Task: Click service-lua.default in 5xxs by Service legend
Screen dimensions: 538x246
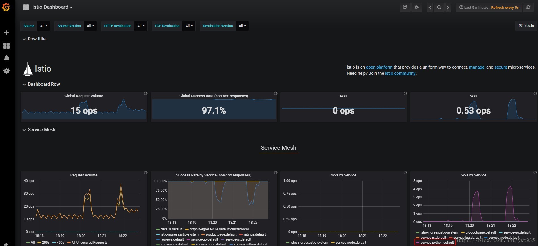Action: [467, 238]
